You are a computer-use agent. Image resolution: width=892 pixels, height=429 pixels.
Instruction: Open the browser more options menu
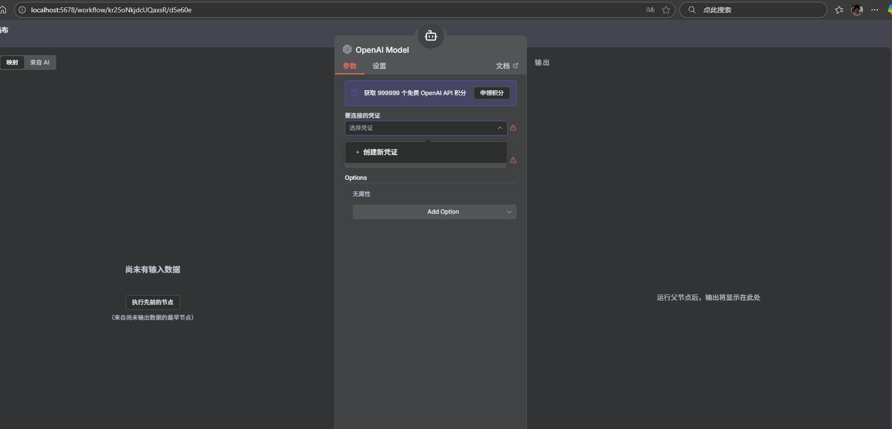875,10
